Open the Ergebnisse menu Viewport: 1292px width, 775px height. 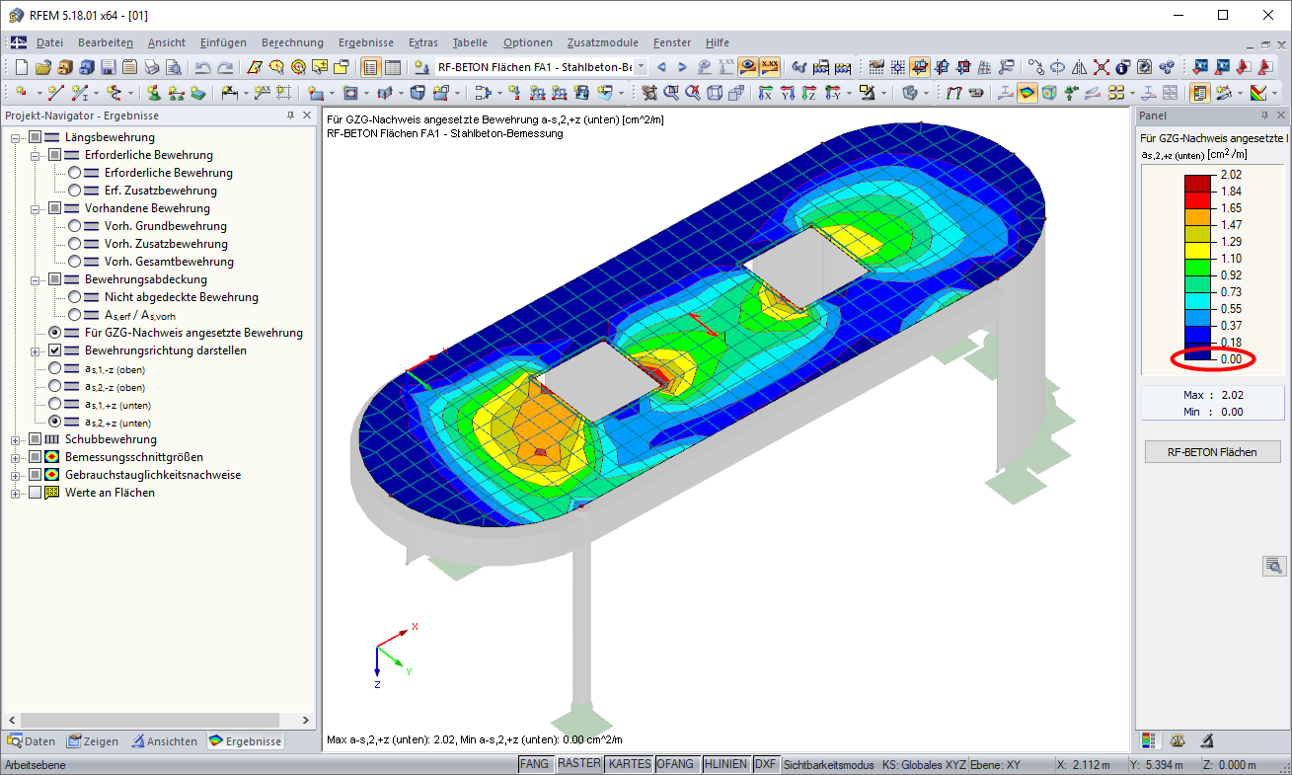[365, 42]
